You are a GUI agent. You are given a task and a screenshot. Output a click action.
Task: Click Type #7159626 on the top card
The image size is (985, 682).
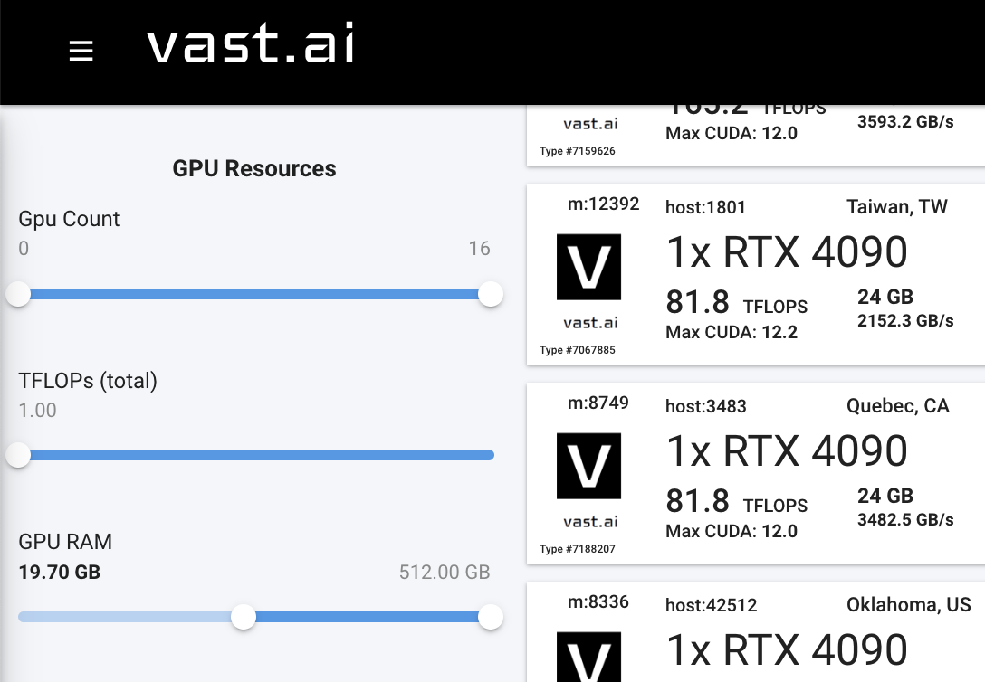tap(577, 151)
